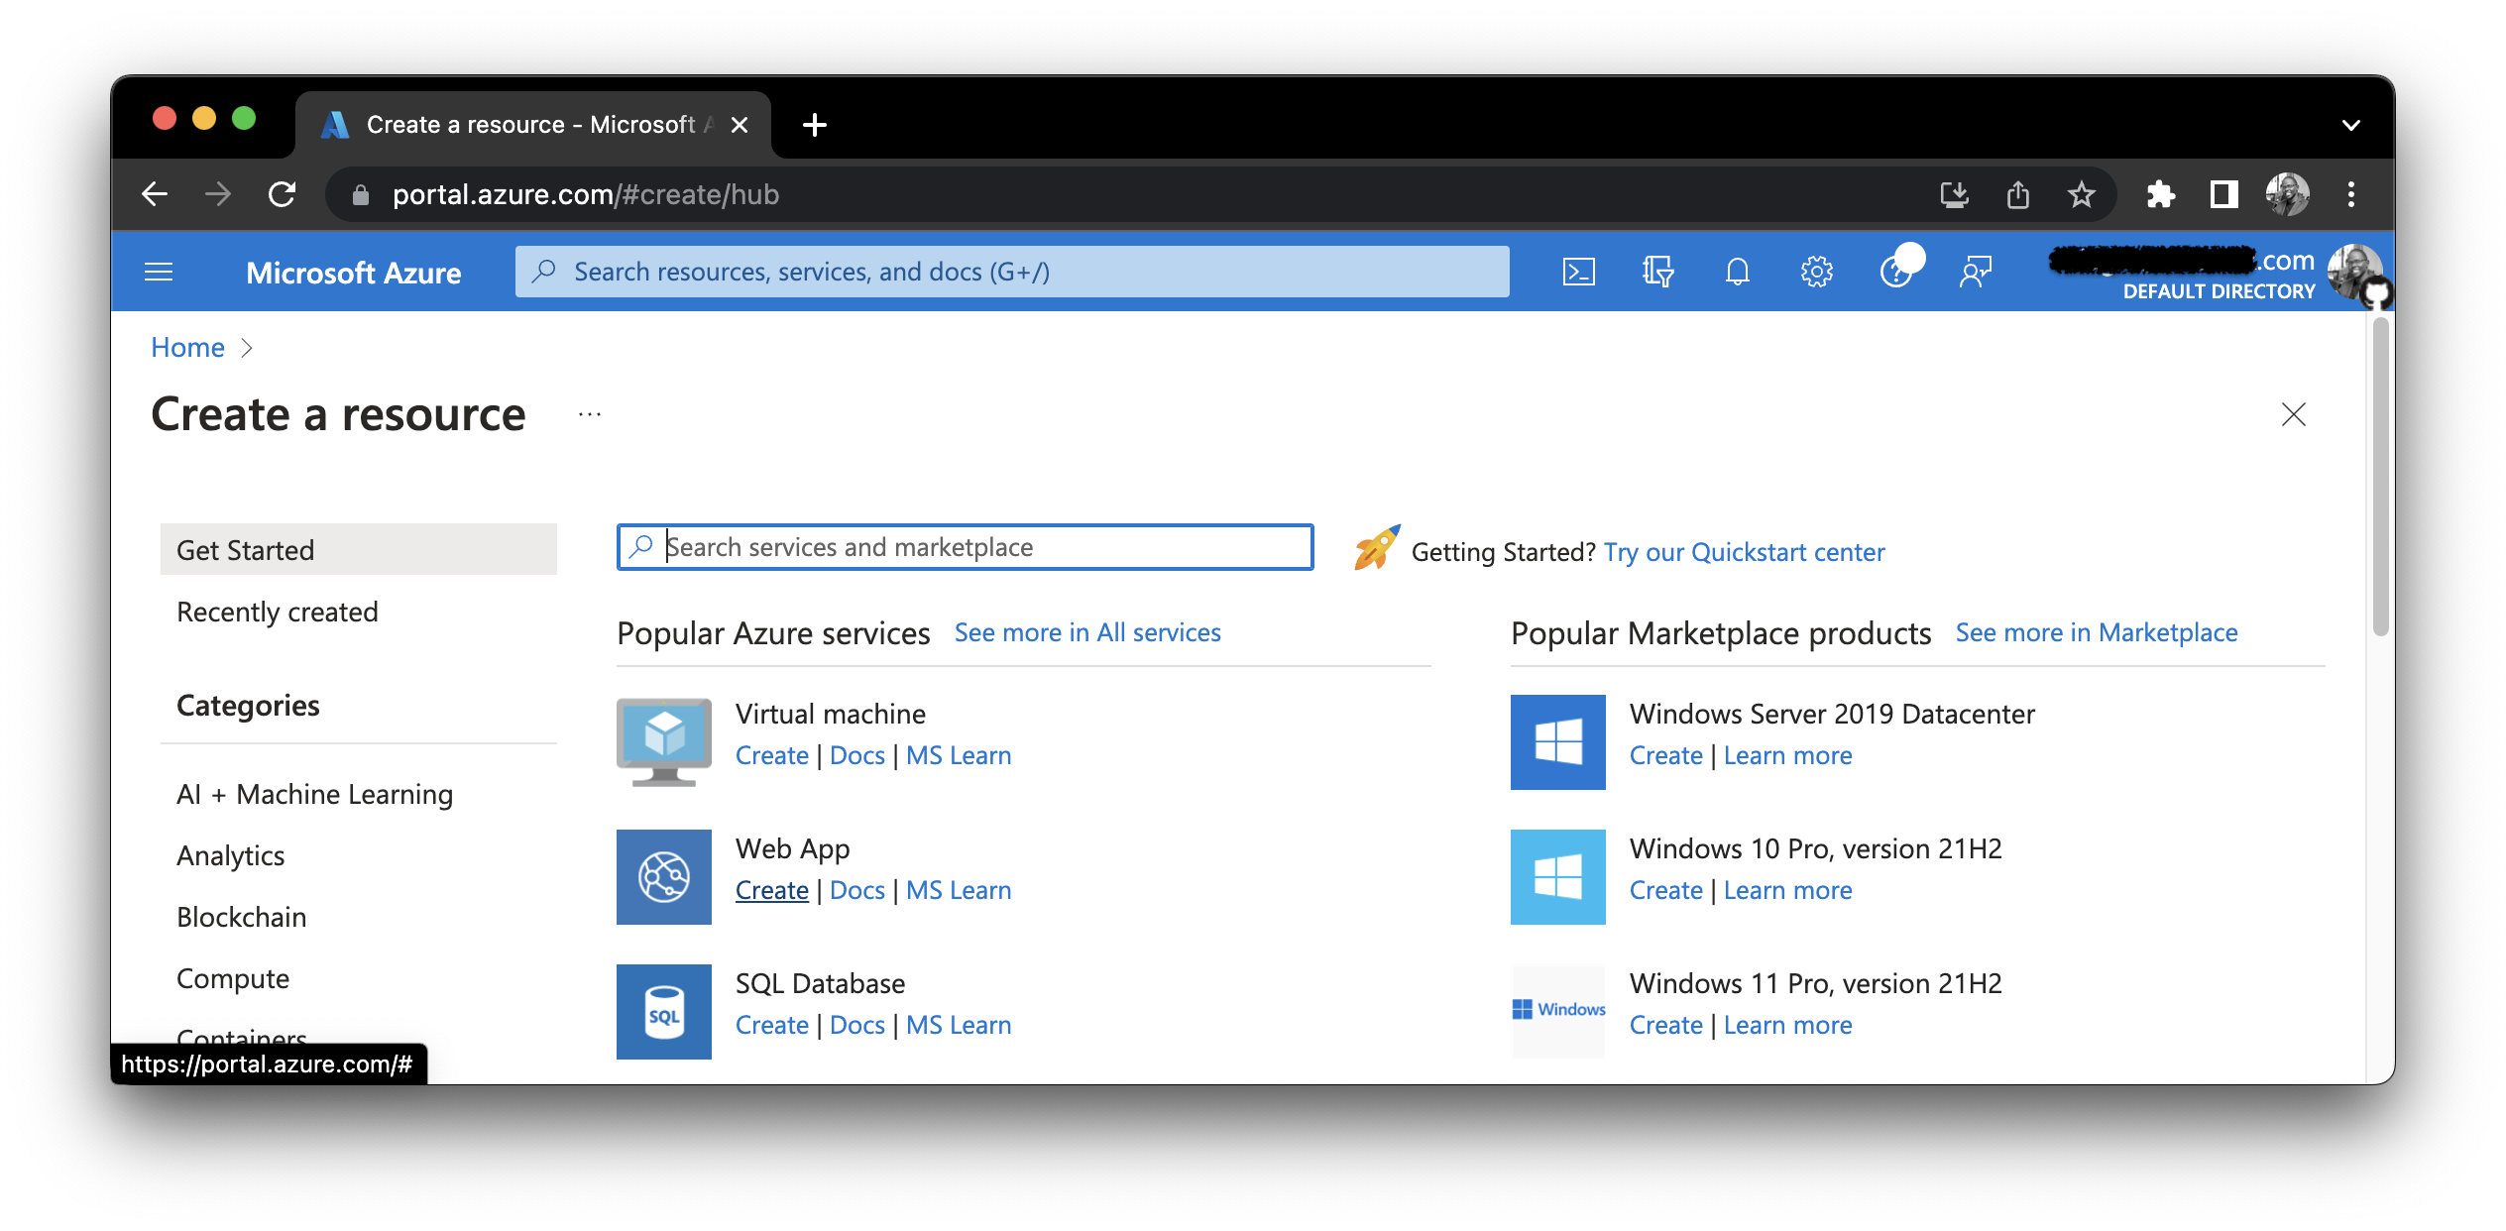The width and height of the screenshot is (2506, 1231).
Task: Open Docs for SQL Database
Action: tap(857, 1025)
